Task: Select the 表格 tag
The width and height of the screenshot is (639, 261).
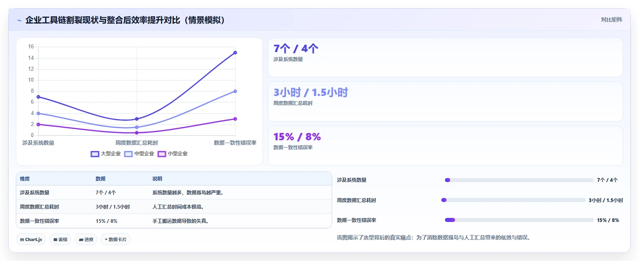Action: [x=60, y=239]
